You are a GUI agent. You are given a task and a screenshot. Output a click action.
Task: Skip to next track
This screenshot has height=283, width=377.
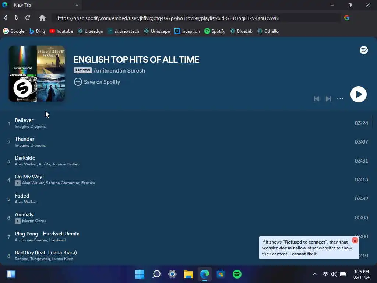point(328,99)
